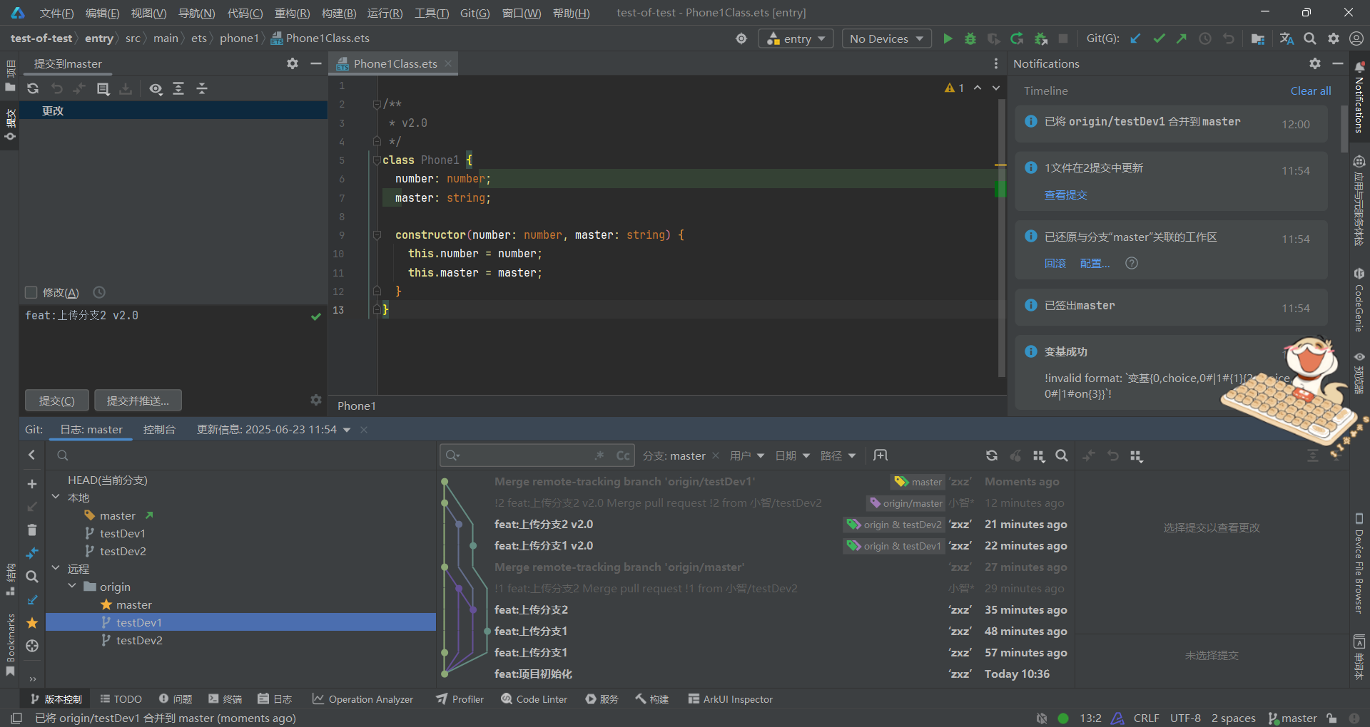Select the Phone1Class.ets editor tab
This screenshot has height=727, width=1370.
click(x=395, y=63)
